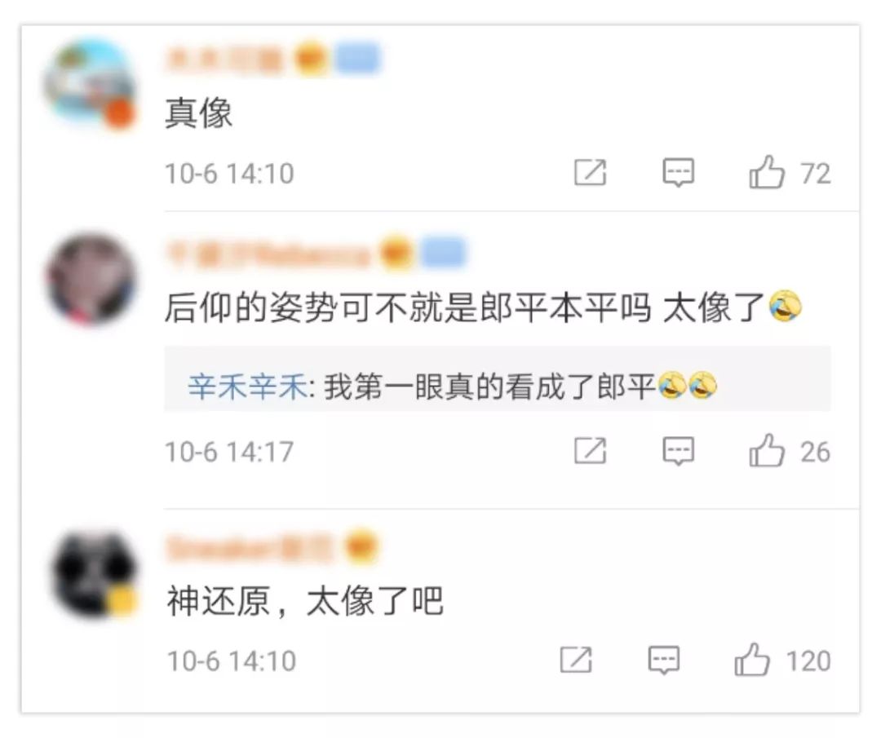This screenshot has height=738, width=881.
Task: Forward the "神还原" comment
Action: coord(576,660)
